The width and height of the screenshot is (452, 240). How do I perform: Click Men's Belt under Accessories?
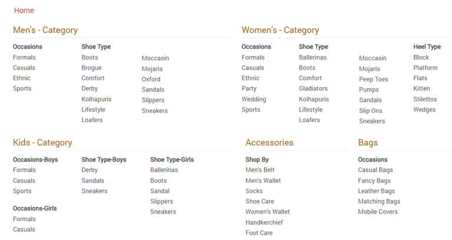(260, 170)
